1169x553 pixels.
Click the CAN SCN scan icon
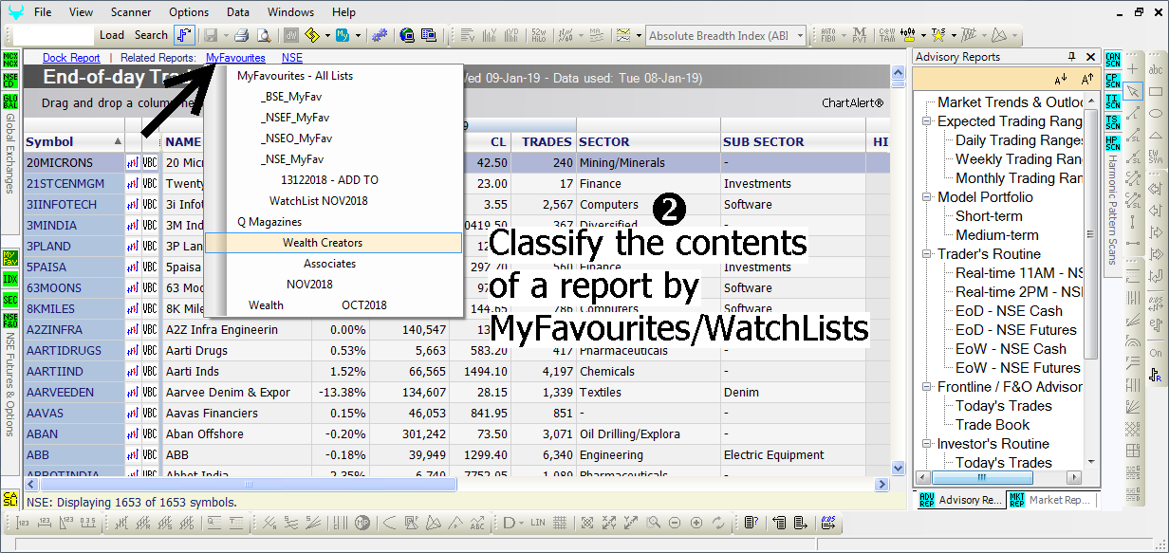1113,61
